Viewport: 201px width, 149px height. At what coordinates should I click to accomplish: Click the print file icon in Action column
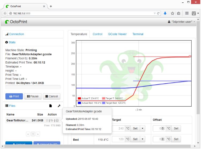pos(57,121)
